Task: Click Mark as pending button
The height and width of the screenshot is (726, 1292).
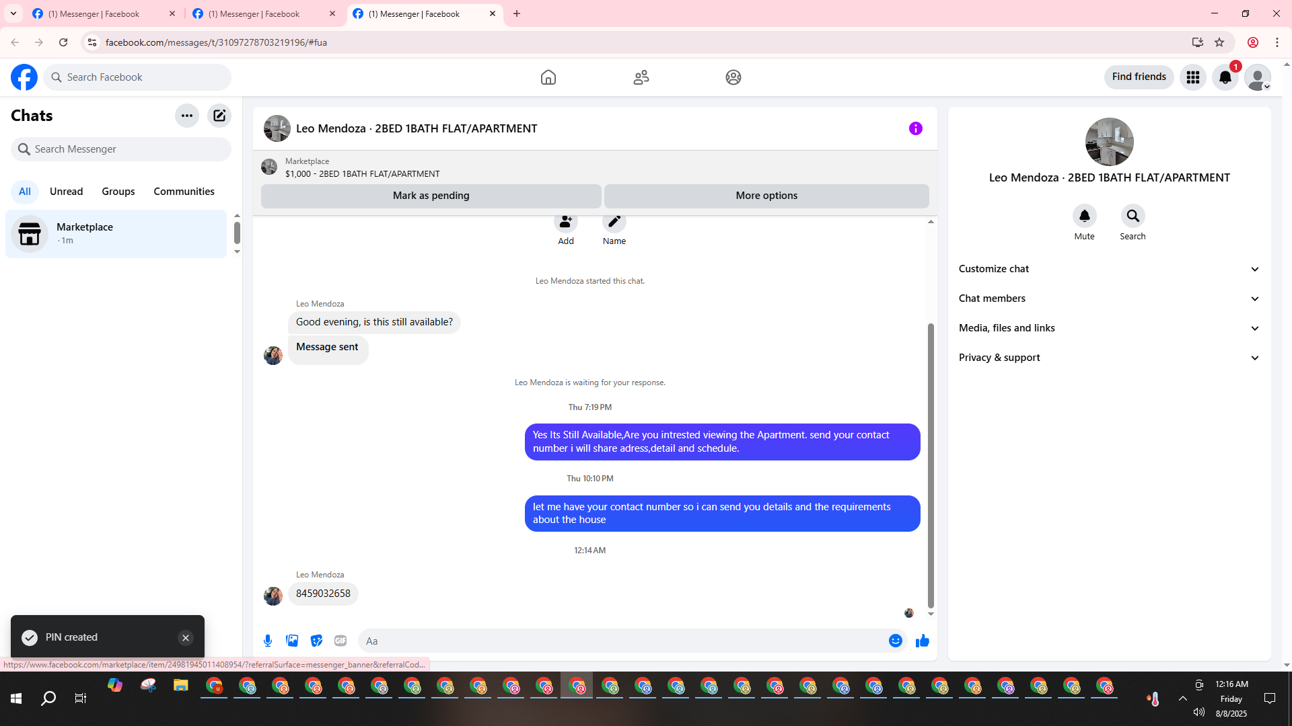Action: 431,196
